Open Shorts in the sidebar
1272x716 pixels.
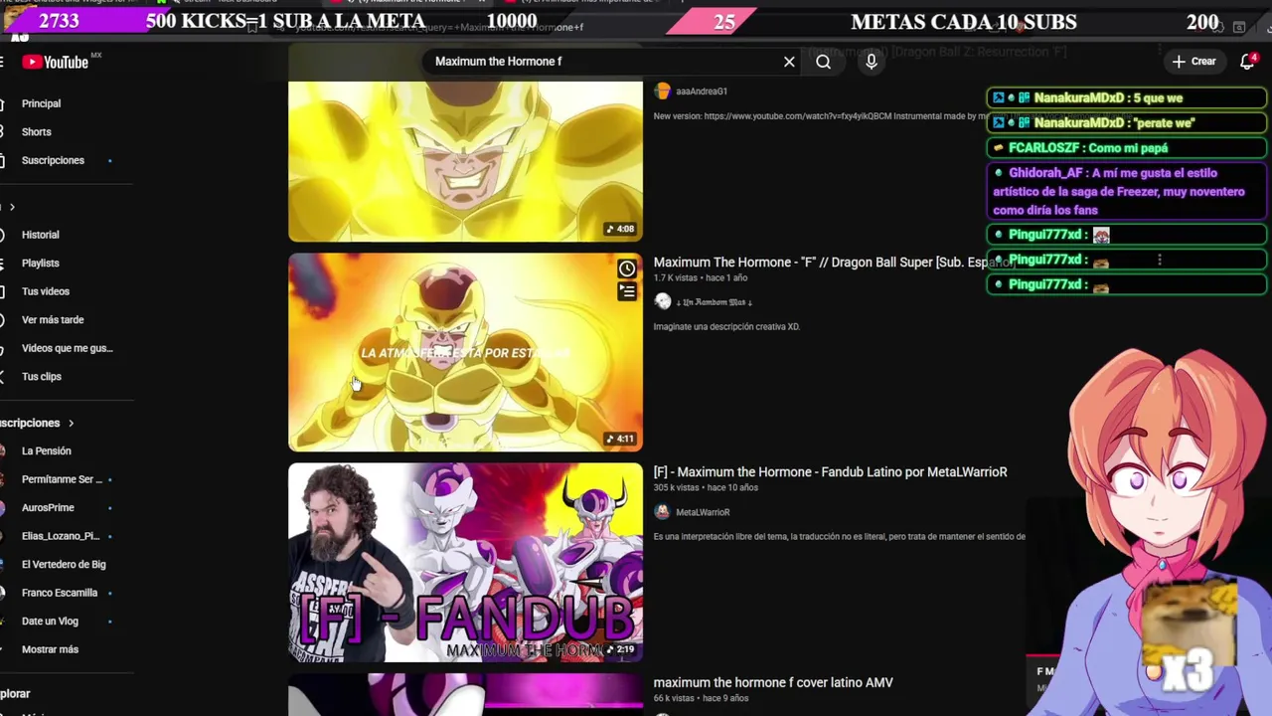pos(37,131)
